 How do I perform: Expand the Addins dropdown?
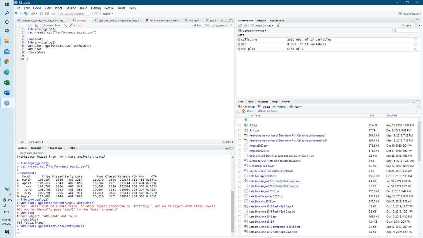click(107, 14)
